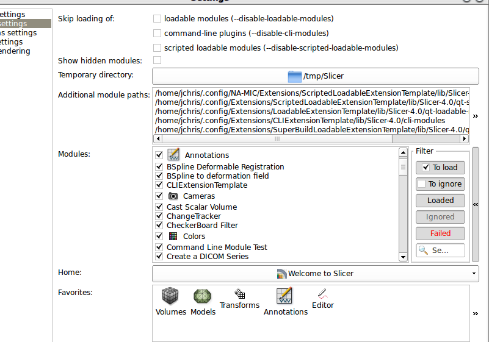Select the Annotations icon in Favorites
This screenshot has height=342, width=489.
pos(284,296)
